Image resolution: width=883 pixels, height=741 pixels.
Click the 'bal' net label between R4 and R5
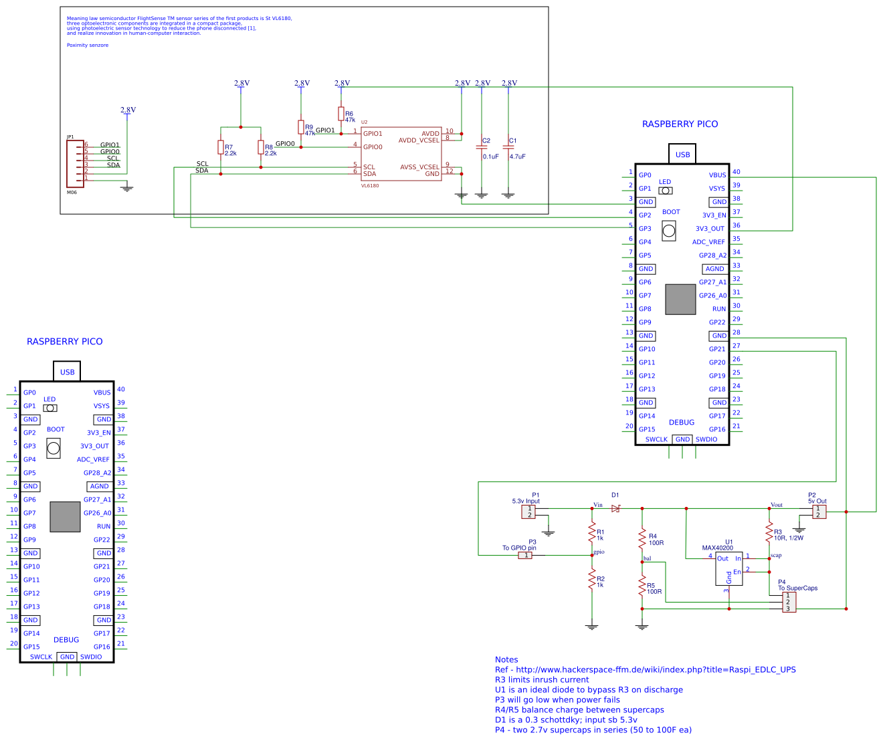(647, 558)
